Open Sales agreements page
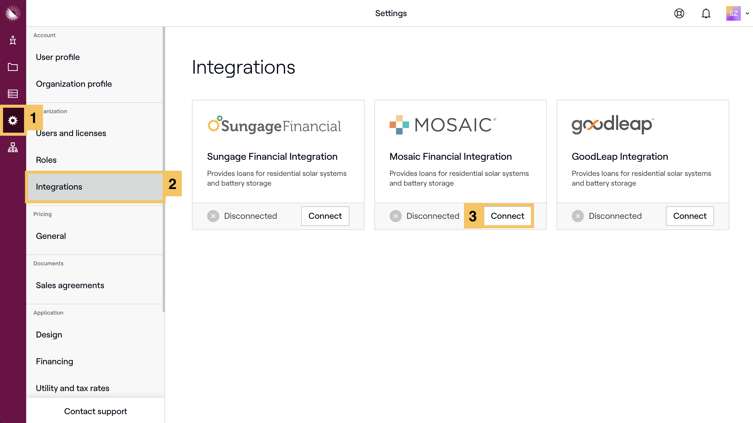 [70, 285]
